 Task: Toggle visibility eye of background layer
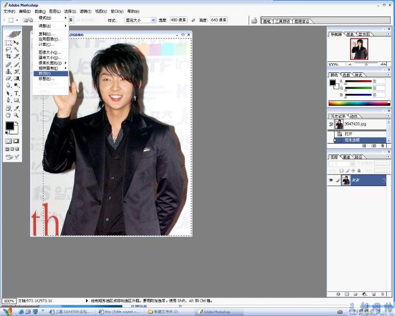(x=331, y=180)
